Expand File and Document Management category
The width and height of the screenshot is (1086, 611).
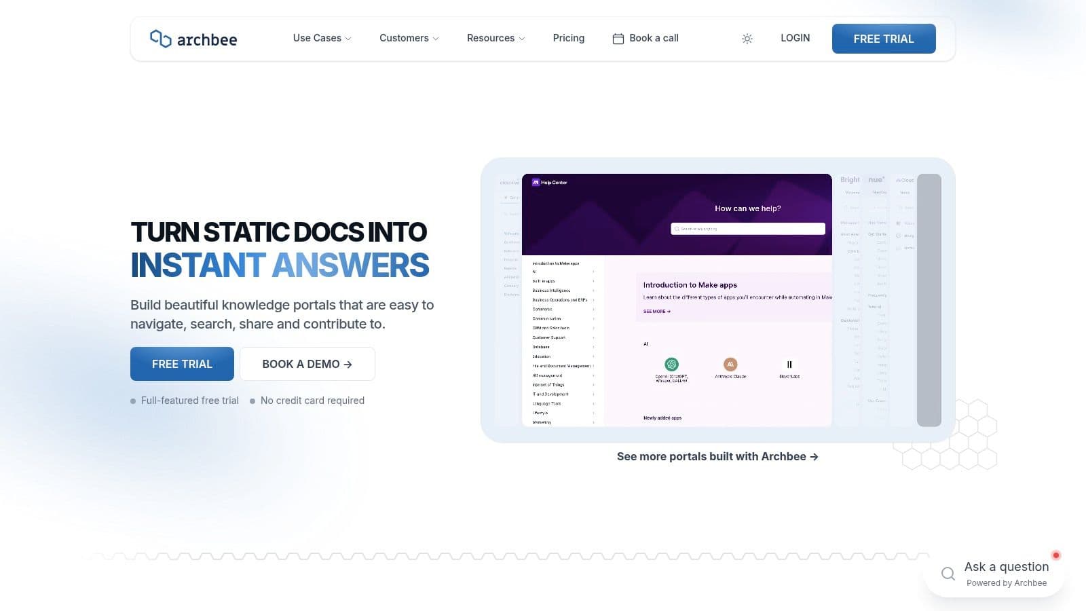pos(563,366)
